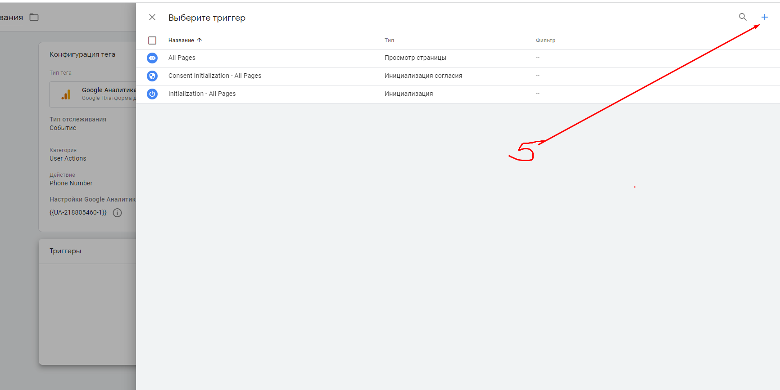Open trigger search with magnifier icon
Image resolution: width=780 pixels, height=390 pixels.
click(743, 17)
